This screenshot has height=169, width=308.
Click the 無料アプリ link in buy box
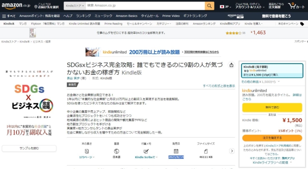coord(288,158)
